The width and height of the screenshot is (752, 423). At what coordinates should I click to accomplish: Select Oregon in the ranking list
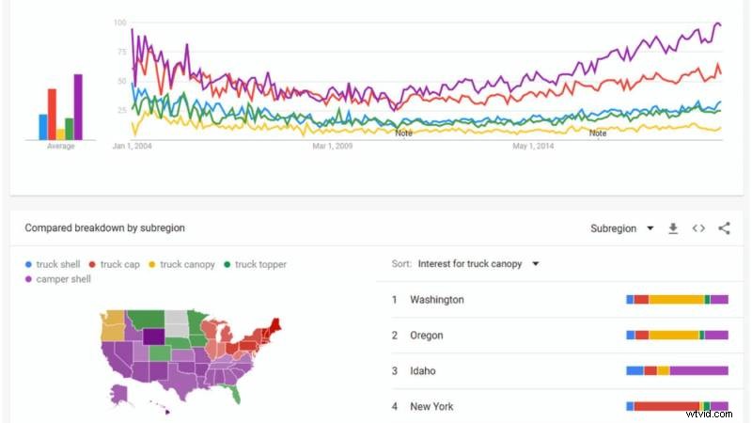426,336
